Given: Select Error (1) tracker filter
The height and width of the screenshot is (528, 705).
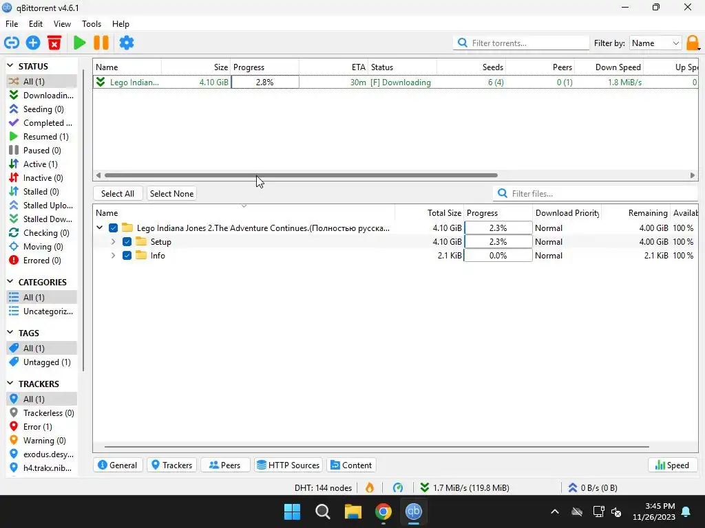Looking at the screenshot, I should pos(41,426).
